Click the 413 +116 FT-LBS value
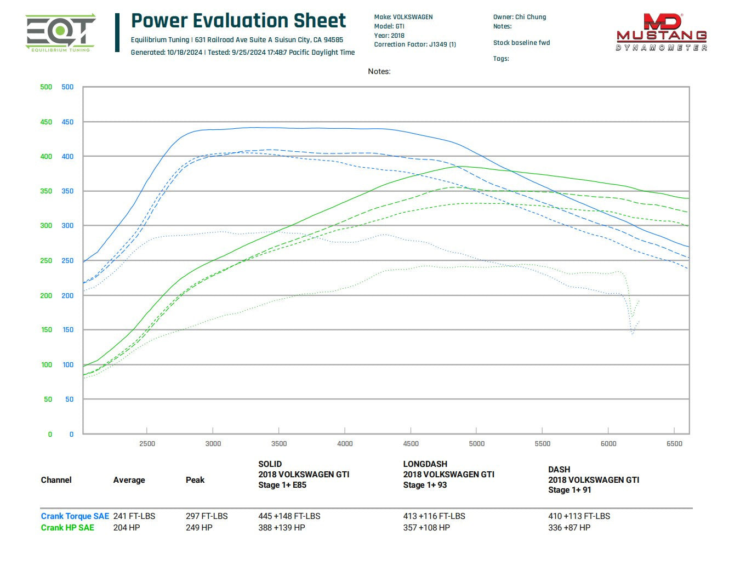The height and width of the screenshot is (565, 746). pyautogui.click(x=434, y=516)
